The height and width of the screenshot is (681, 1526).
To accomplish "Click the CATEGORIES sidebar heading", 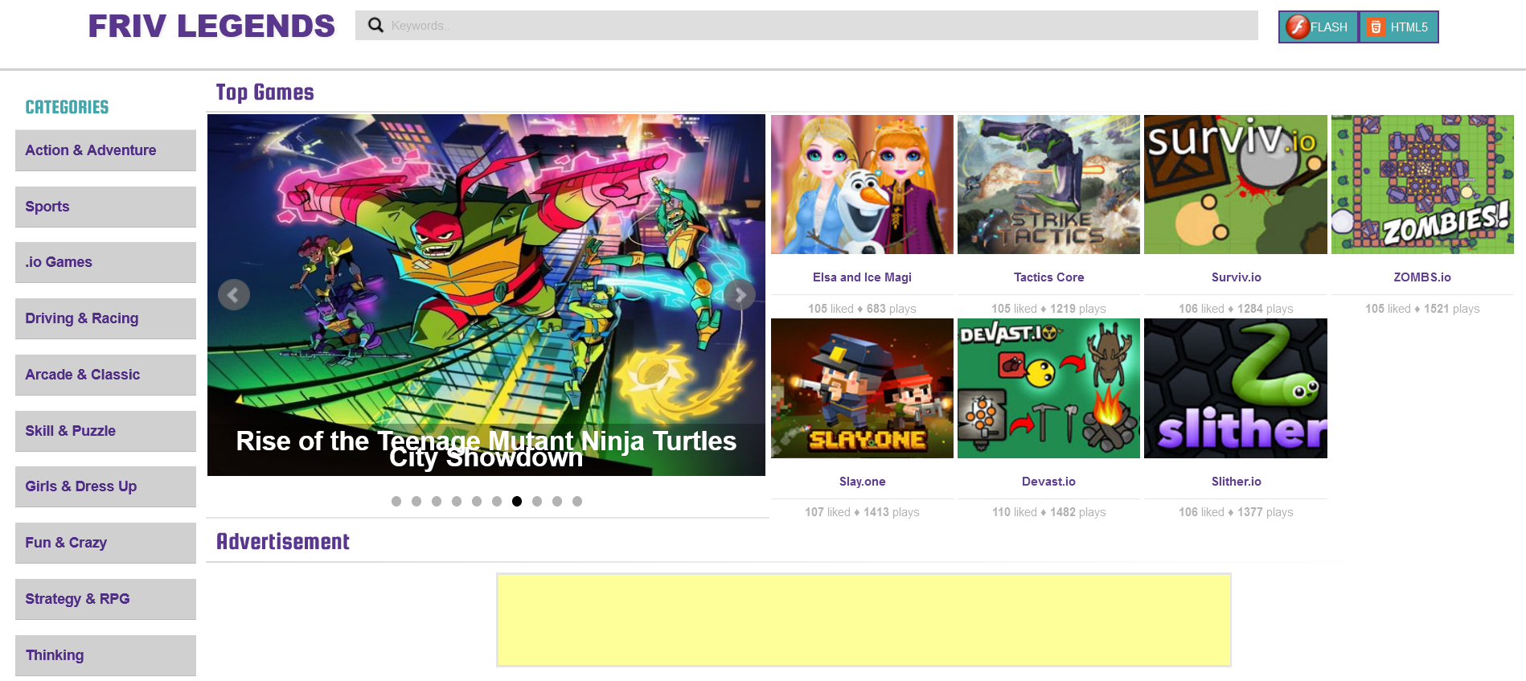I will pyautogui.click(x=67, y=108).
